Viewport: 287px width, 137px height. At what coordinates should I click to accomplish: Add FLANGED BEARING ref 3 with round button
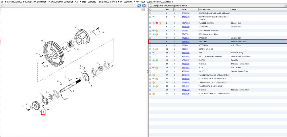[150, 23]
